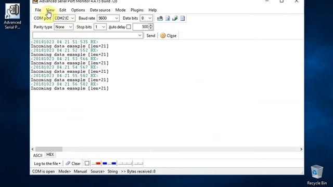This screenshot has height=187, width=333.
Task: Open the Options menu
Action: coord(78,10)
